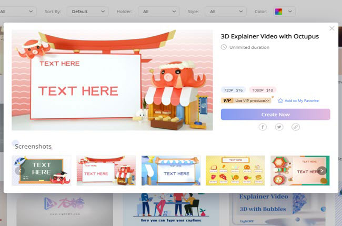Image resolution: width=342 pixels, height=226 pixels.
Task: Open the red torii gate screenshot thumbnail
Action: 106,170
